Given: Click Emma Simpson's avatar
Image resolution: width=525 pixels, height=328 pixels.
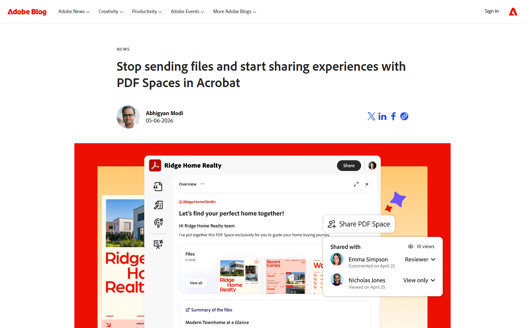Looking at the screenshot, I should [x=337, y=259].
